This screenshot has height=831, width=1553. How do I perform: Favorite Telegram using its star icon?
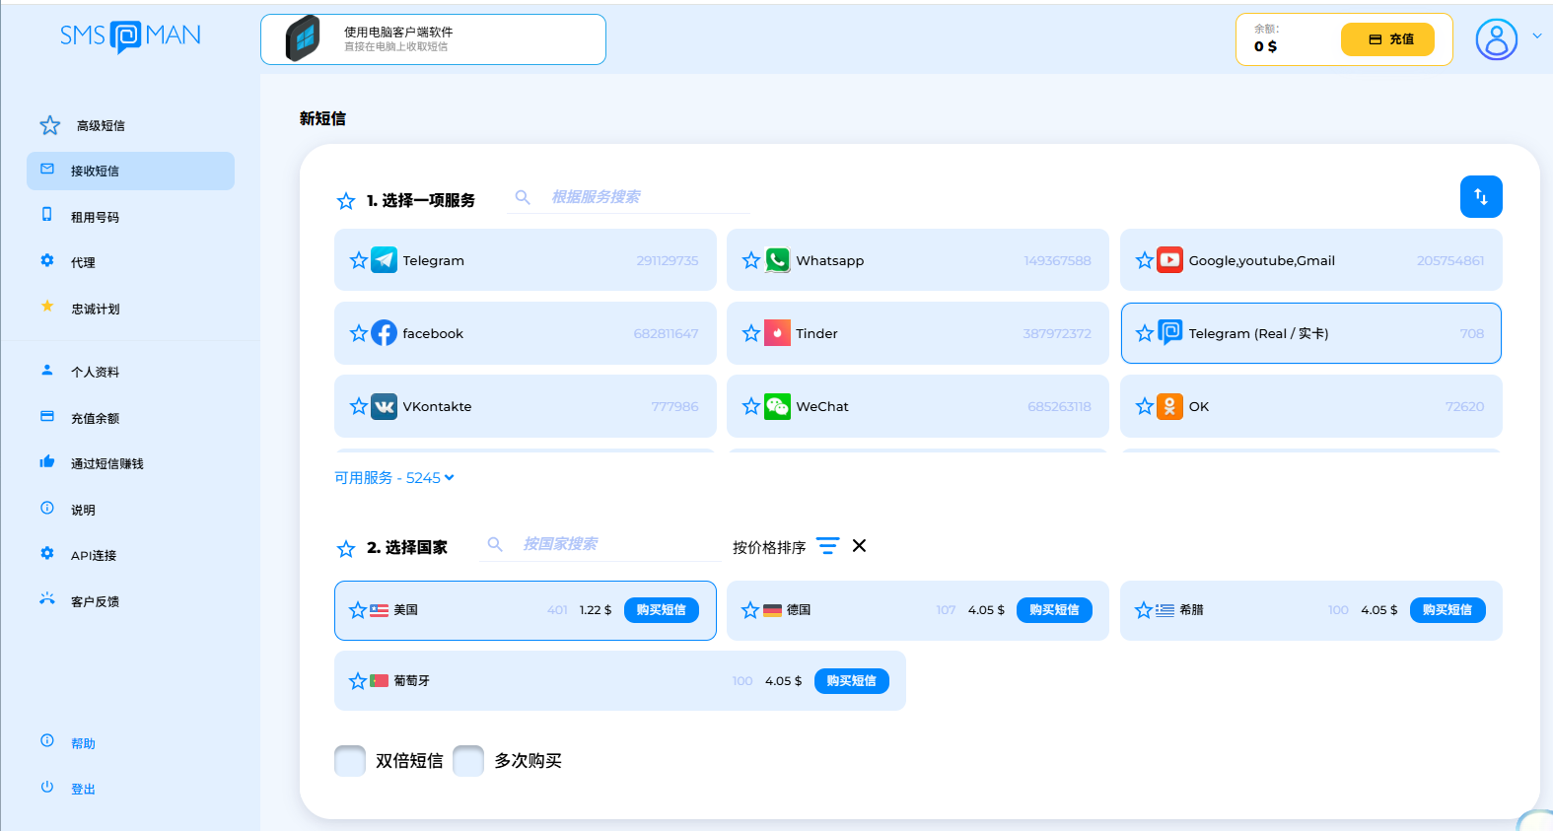pyautogui.click(x=358, y=260)
